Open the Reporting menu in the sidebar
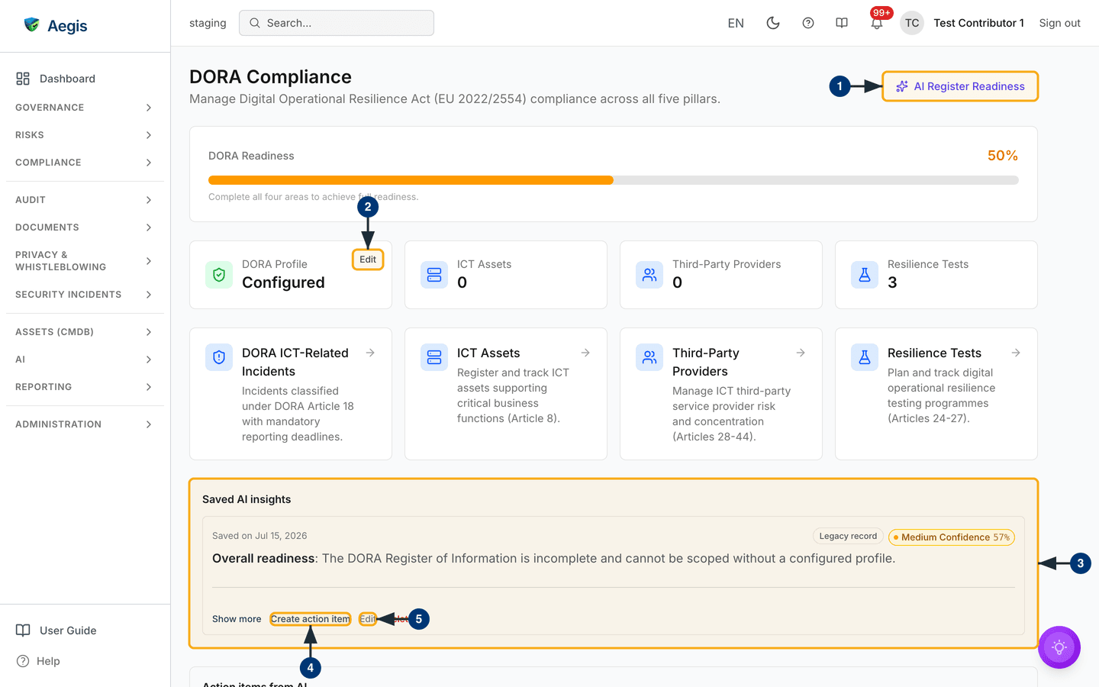This screenshot has width=1099, height=687. [85, 387]
